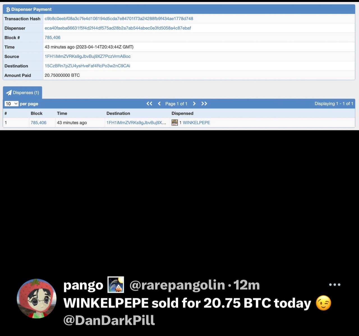
Task: Open the transaction hash c9b8c0ee link
Action: point(119,18)
